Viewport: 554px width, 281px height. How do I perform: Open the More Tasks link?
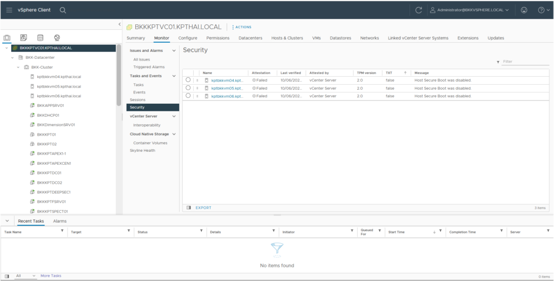click(x=51, y=276)
